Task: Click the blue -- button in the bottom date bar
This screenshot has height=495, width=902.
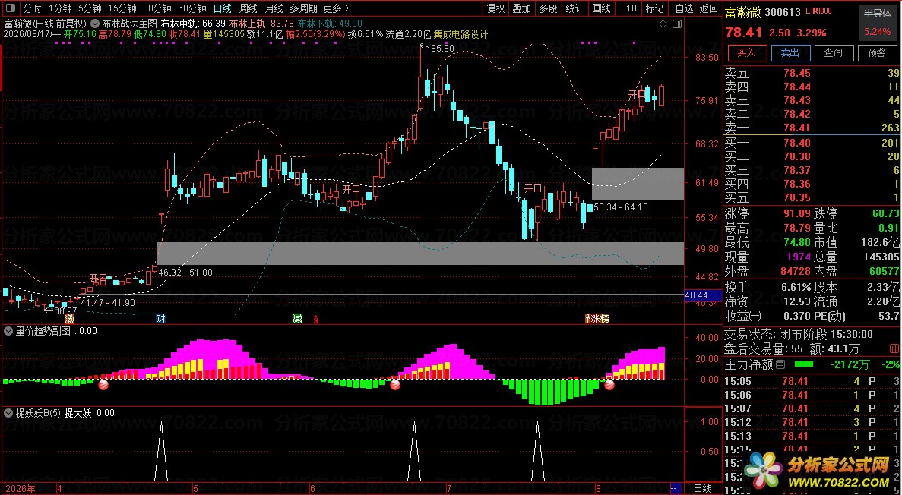Action: click(x=676, y=488)
